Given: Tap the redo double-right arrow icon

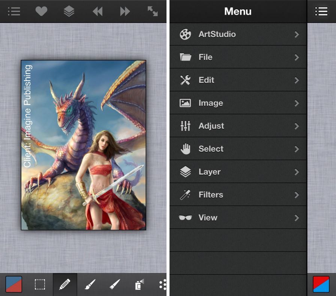Looking at the screenshot, I should 125,12.
